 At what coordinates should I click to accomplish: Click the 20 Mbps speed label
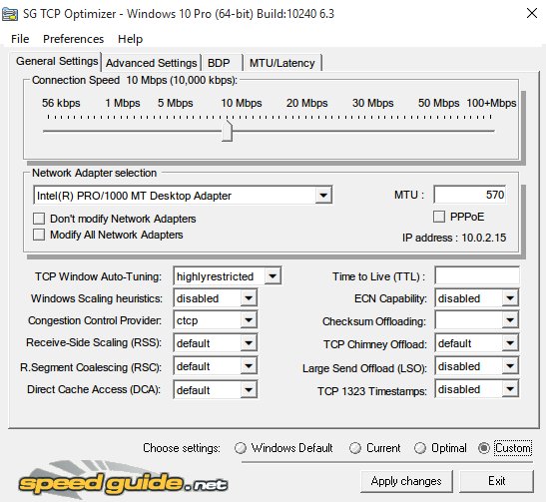(306, 103)
